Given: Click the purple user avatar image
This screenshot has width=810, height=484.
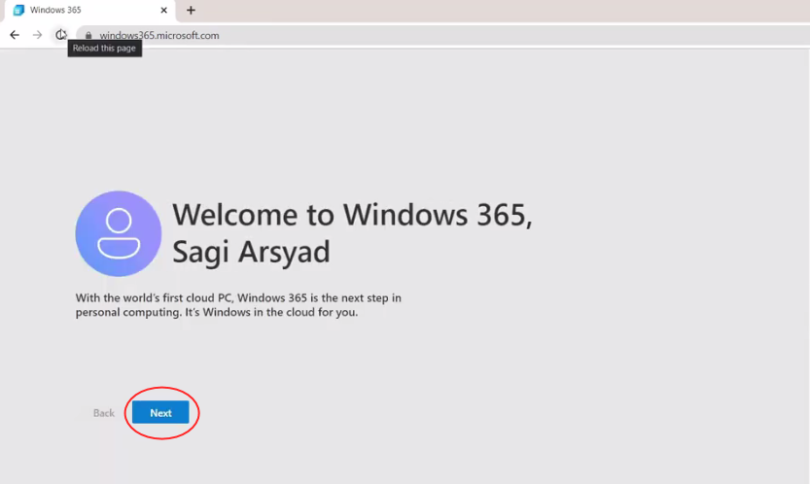Looking at the screenshot, I should [119, 233].
